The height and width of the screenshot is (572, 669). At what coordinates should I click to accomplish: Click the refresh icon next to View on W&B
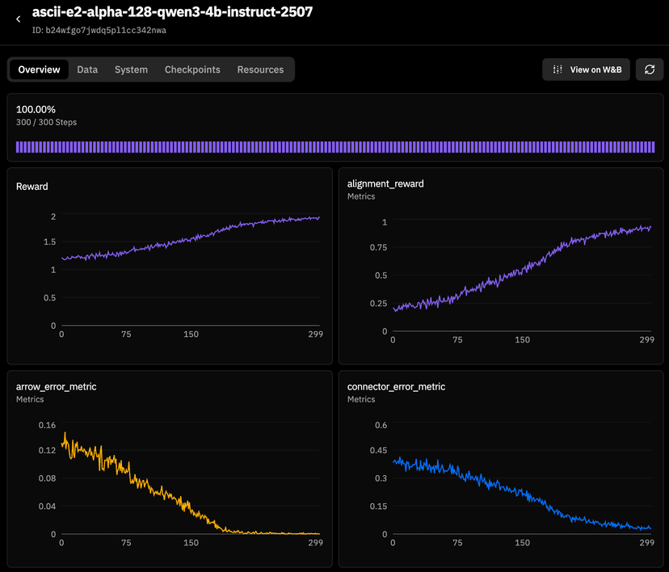point(650,69)
